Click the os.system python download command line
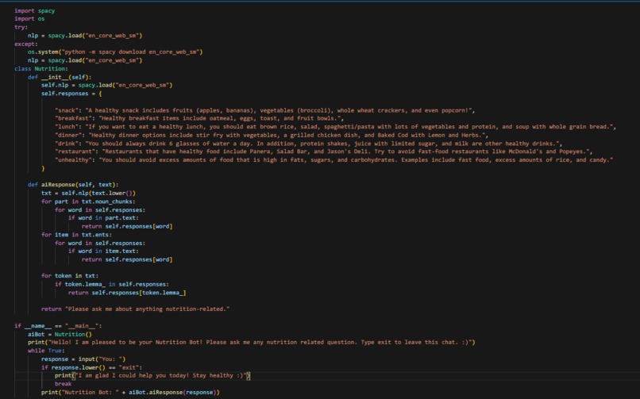 pyautogui.click(x=115, y=52)
